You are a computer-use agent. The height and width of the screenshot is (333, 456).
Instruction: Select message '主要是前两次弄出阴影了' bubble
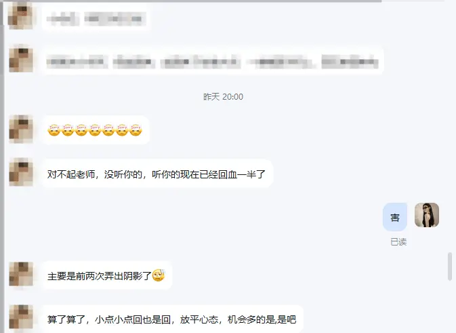coord(107,275)
